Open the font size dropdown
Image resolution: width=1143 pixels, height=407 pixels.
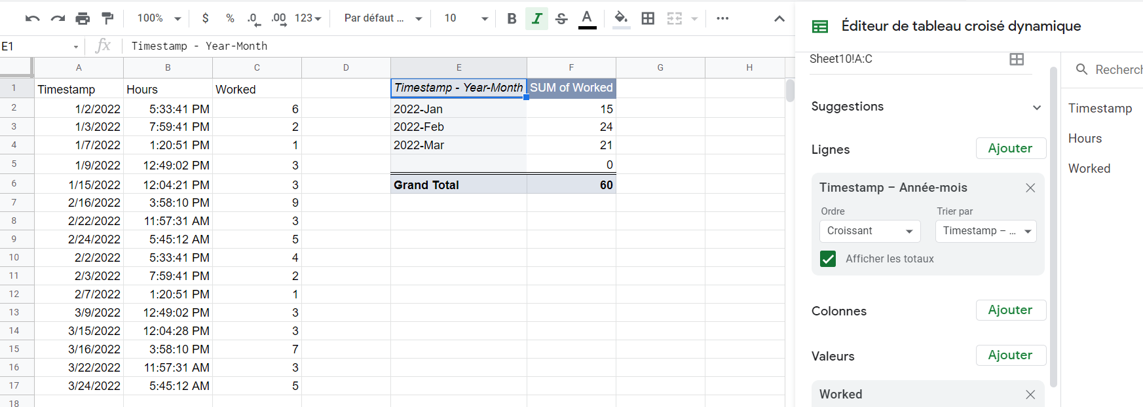tap(466, 18)
